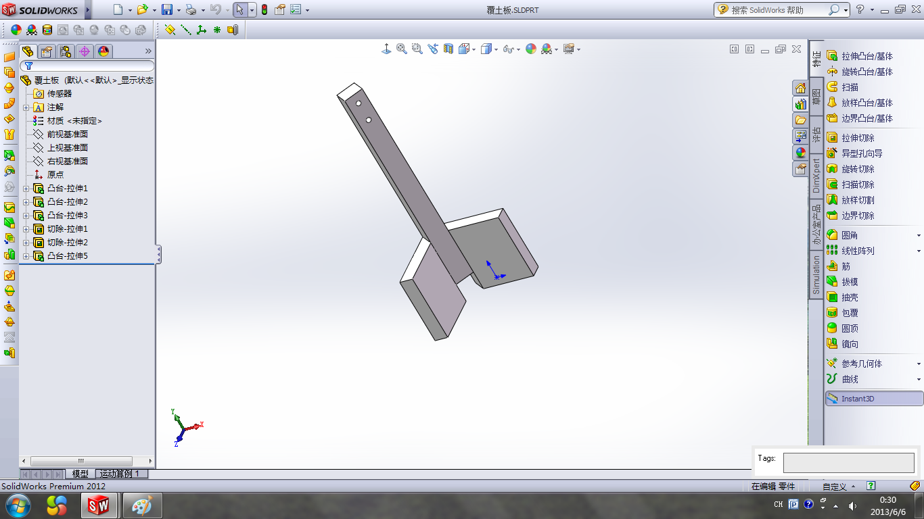This screenshot has width=924, height=519.
Task: Expand the 切除-拉伸1 feature node
Action: 26,229
